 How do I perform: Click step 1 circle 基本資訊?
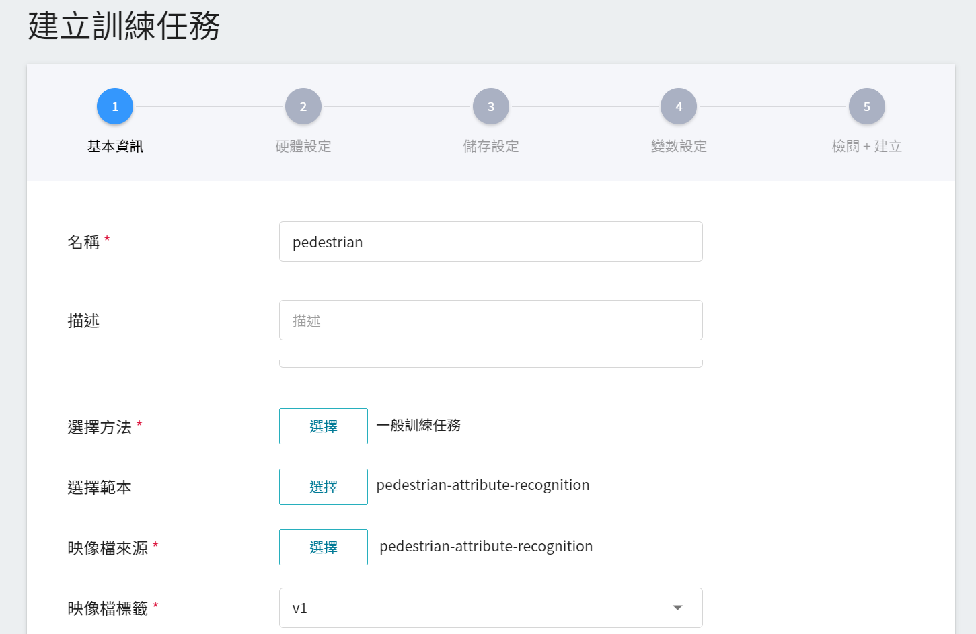pos(115,106)
